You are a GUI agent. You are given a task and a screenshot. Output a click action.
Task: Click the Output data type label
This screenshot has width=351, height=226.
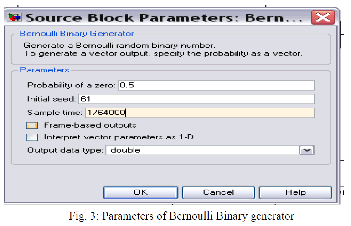pyautogui.click(x=65, y=150)
